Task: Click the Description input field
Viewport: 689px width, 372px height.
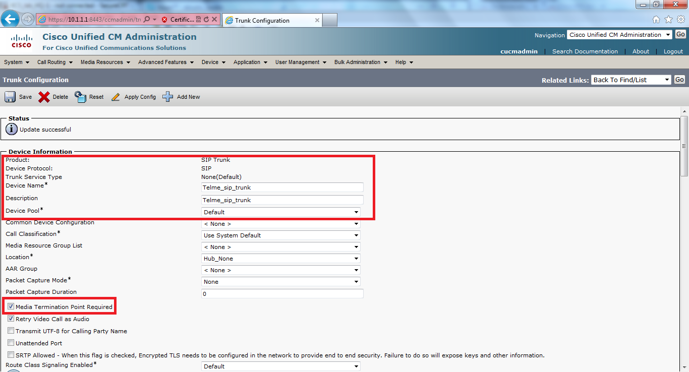Action: 282,200
